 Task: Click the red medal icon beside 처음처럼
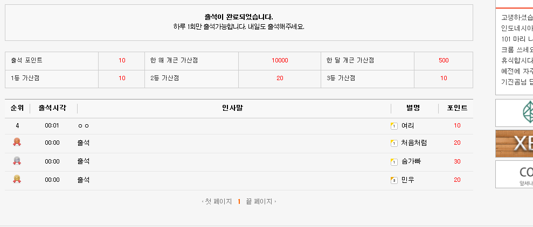click(17, 142)
